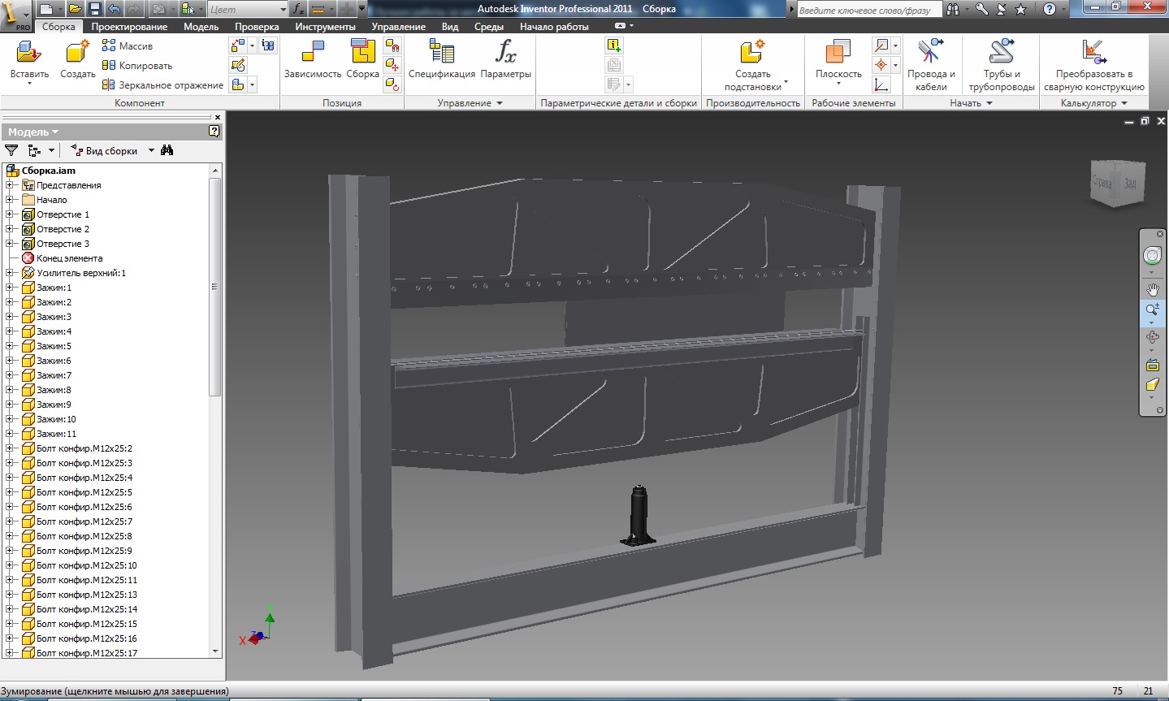Click the Сборка assemble icon in Позиция

click(362, 53)
